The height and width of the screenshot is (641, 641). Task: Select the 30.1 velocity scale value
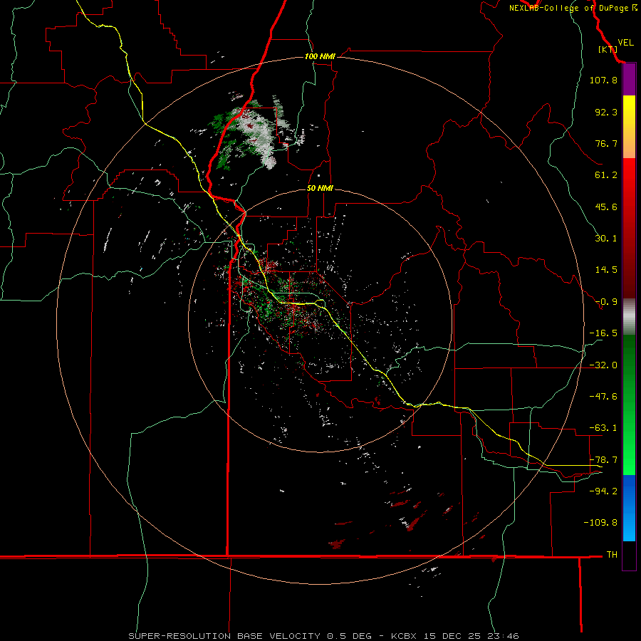coord(606,239)
